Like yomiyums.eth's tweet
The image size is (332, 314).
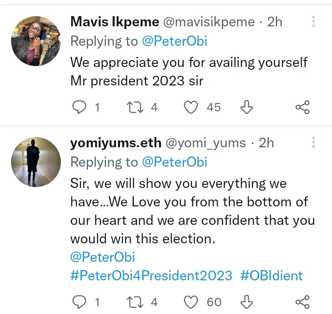[191, 302]
